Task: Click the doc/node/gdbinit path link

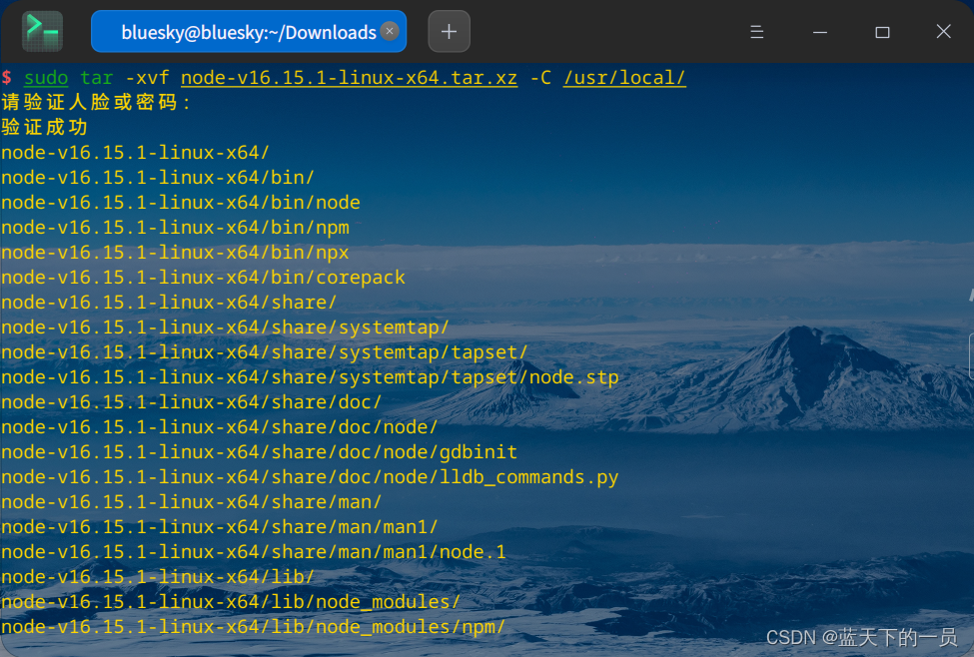Action: (259, 451)
